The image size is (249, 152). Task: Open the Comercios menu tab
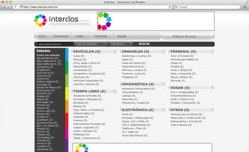61,36
